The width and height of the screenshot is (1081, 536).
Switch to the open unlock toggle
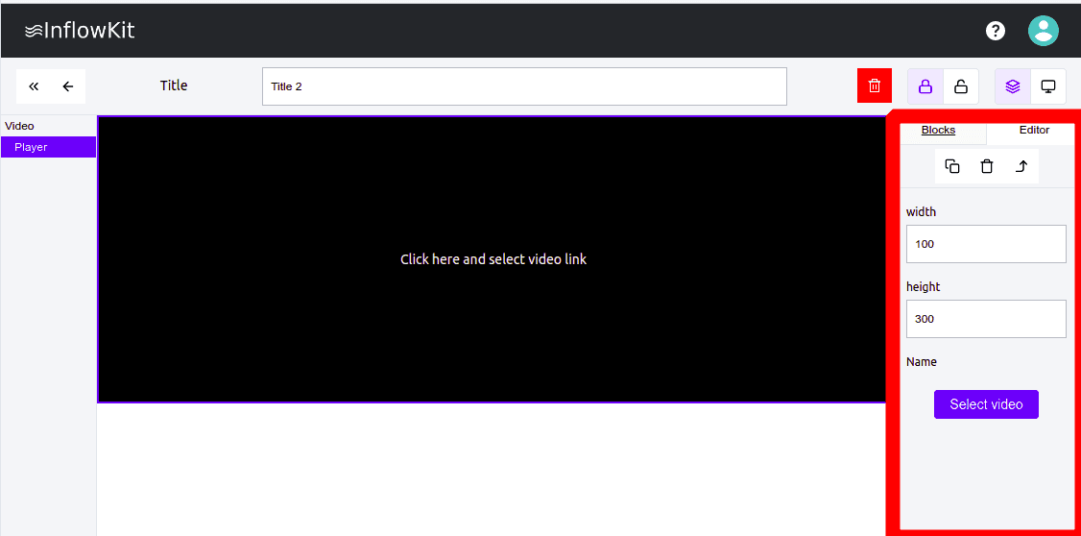[x=961, y=86]
